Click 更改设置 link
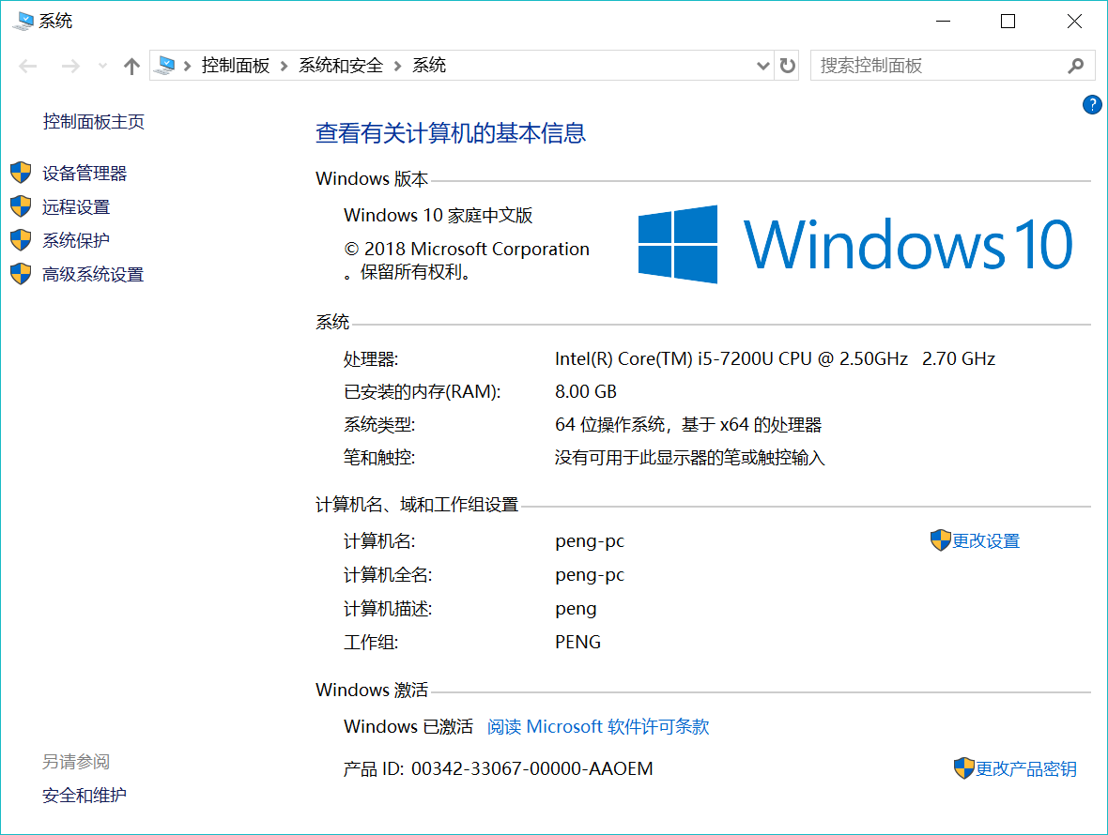The height and width of the screenshot is (835, 1108). point(986,541)
